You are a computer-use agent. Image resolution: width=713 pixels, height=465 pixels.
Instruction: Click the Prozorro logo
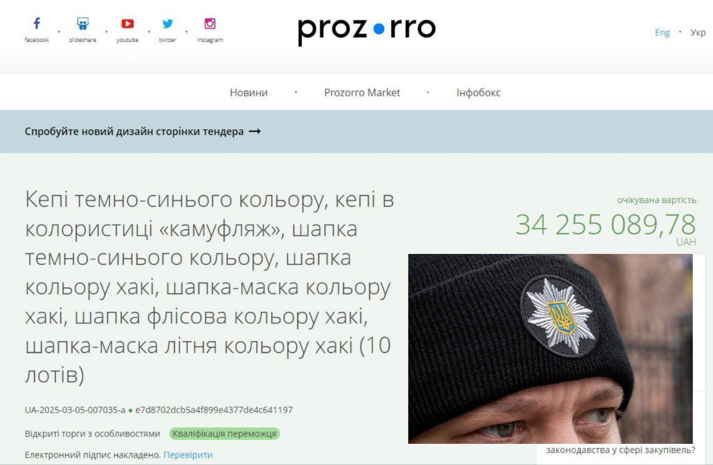(367, 31)
